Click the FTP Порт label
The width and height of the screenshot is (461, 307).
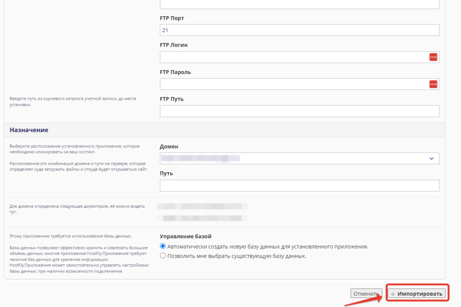(x=172, y=18)
